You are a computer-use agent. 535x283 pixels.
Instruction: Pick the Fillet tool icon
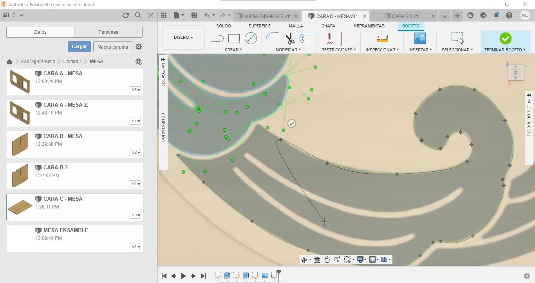272,38
